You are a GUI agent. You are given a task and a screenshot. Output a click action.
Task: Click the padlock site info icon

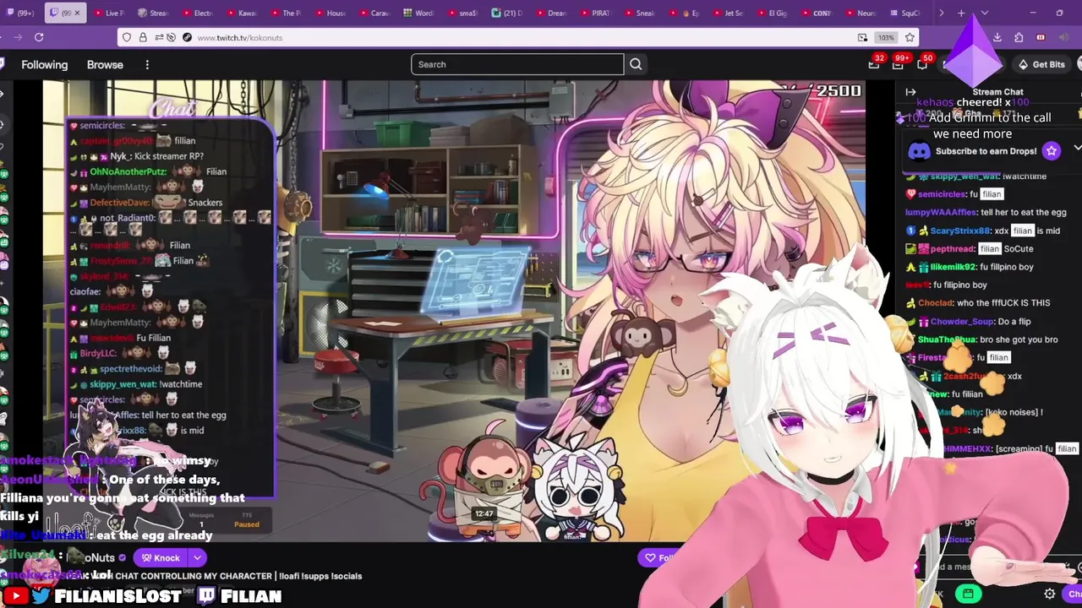point(142,37)
